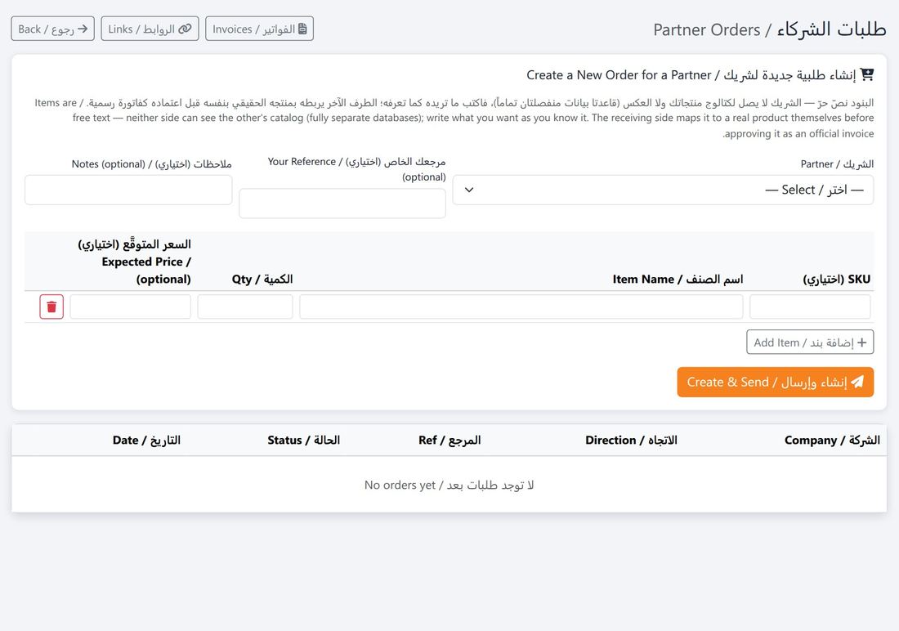Click the paper plane icon on Create & Send

pyautogui.click(x=857, y=382)
